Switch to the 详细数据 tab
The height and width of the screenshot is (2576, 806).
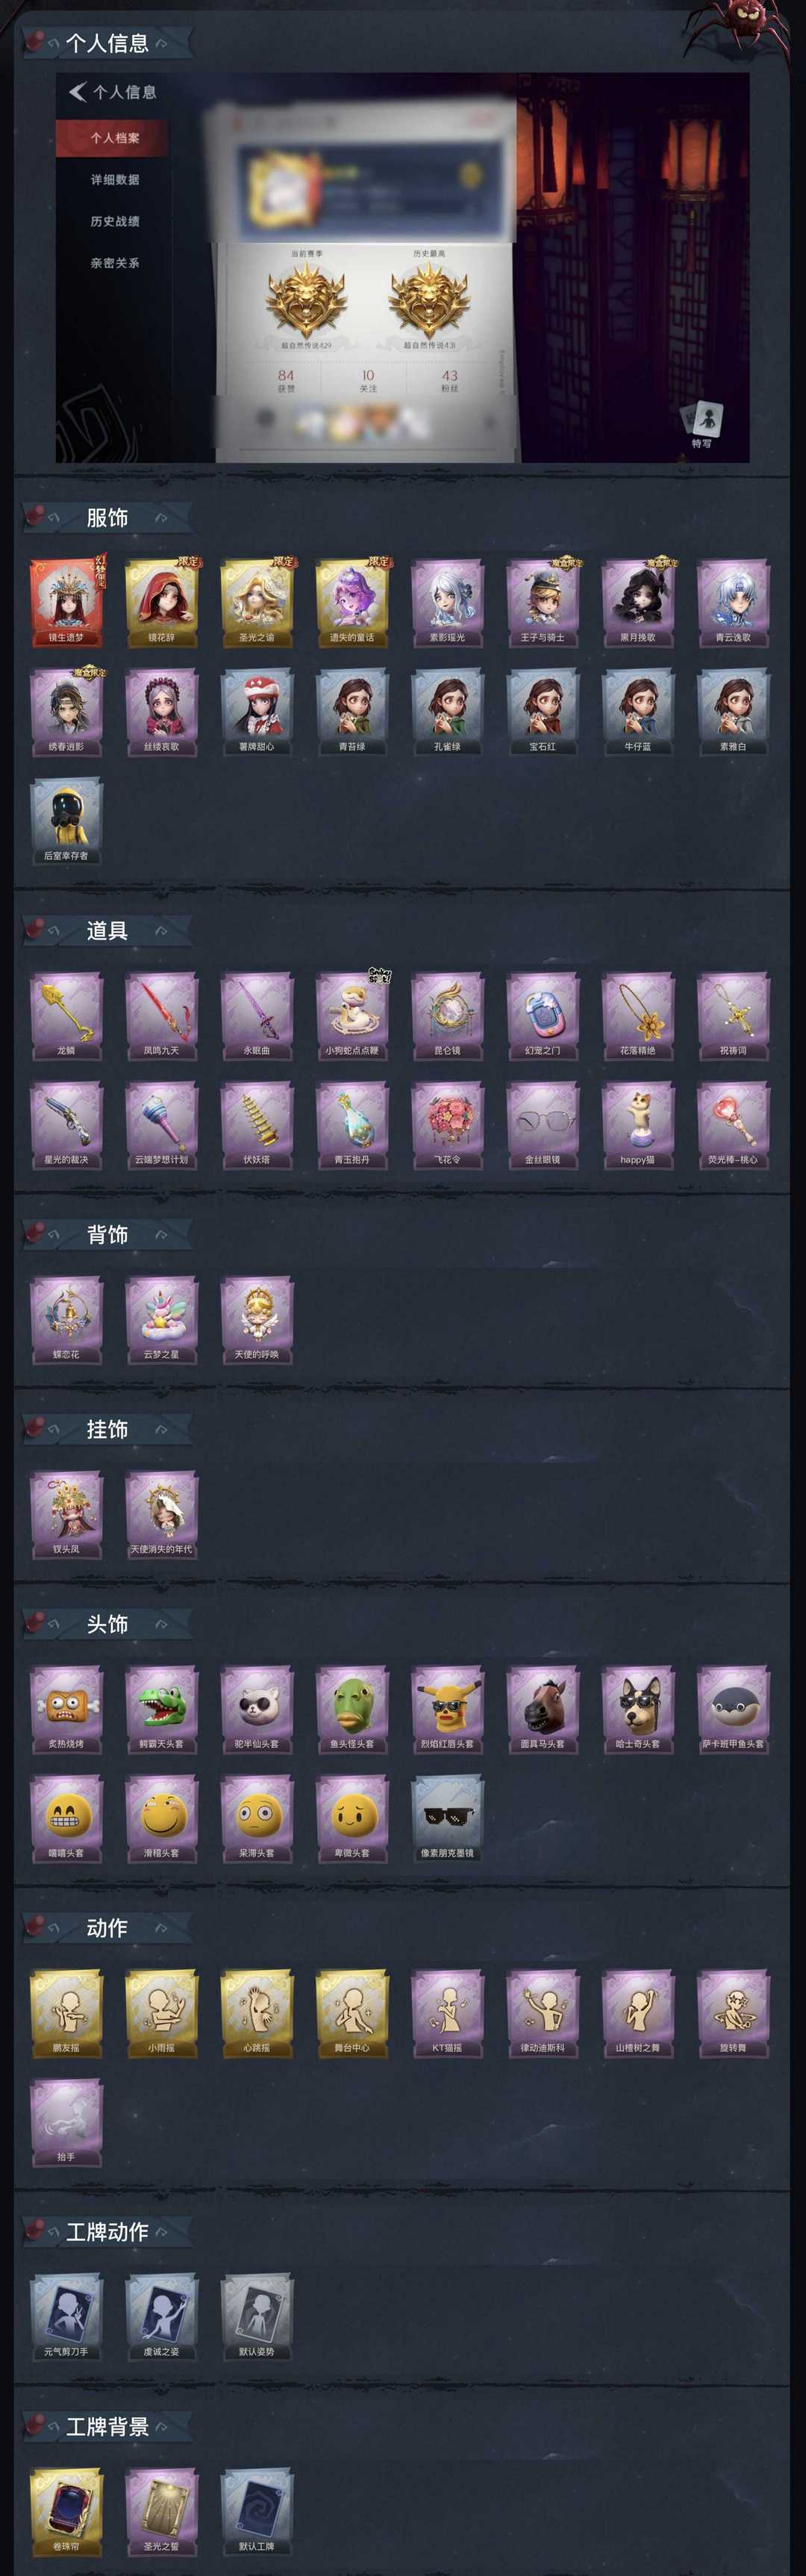pyautogui.click(x=114, y=180)
